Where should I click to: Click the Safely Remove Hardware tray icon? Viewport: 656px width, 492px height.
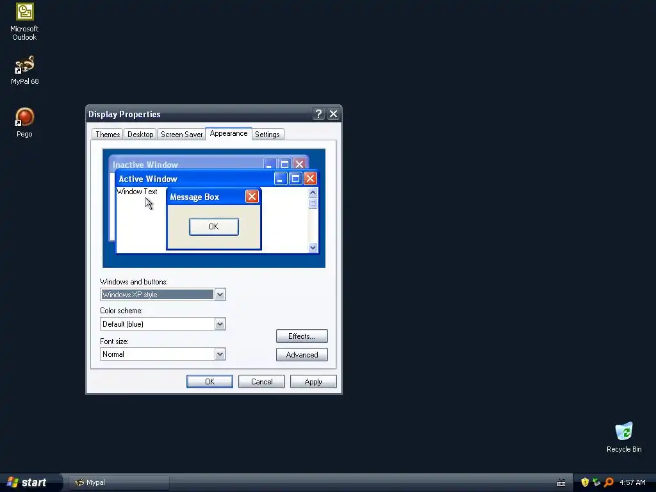(596, 482)
